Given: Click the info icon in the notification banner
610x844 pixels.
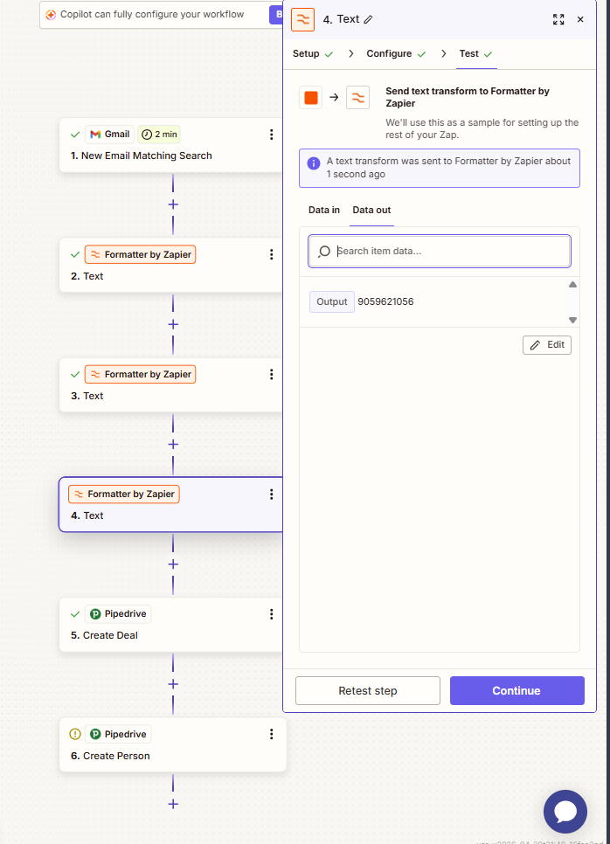Looking at the screenshot, I should [314, 163].
